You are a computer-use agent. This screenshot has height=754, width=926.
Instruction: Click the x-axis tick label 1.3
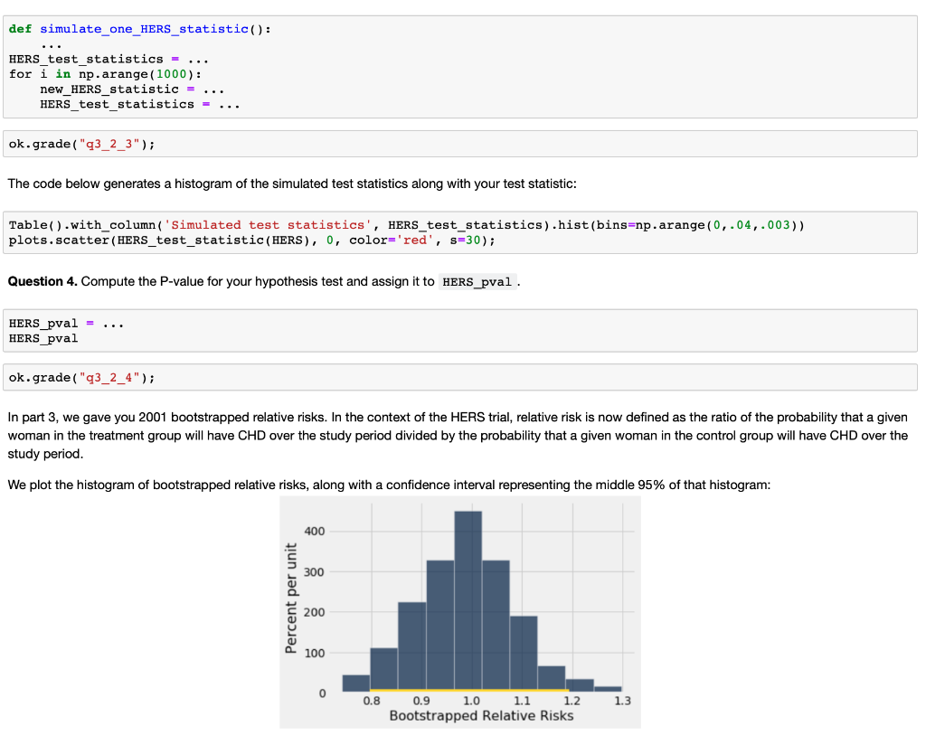[622, 701]
